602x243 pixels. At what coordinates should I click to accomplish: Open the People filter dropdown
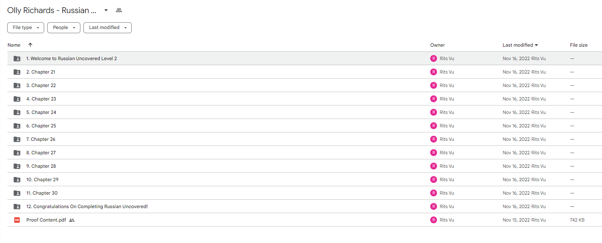[x=64, y=28]
